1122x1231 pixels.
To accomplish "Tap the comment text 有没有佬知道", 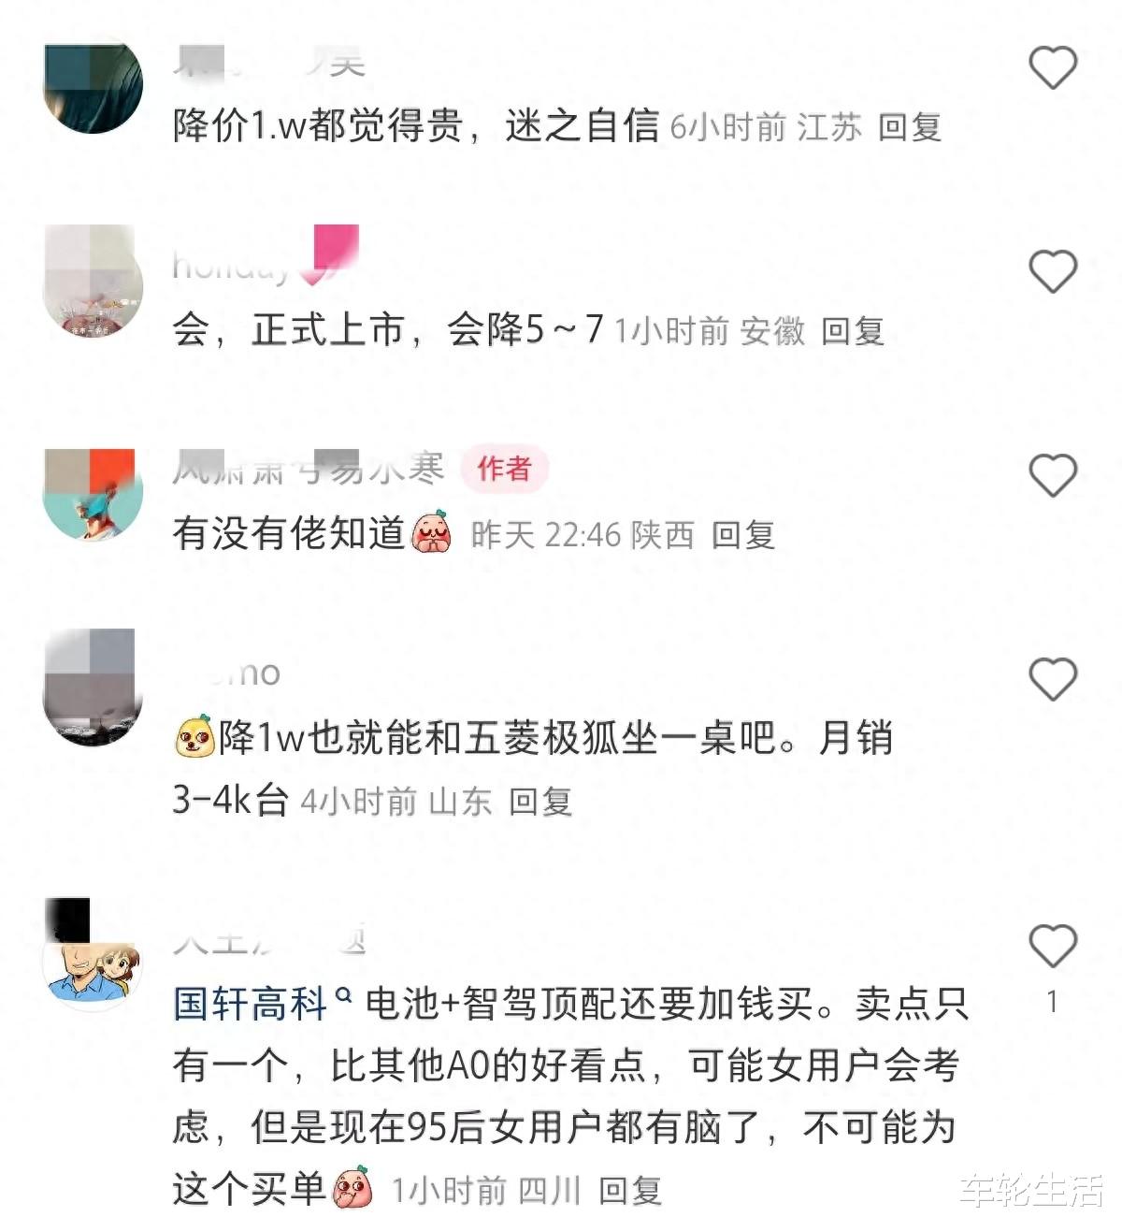I will 289,534.
